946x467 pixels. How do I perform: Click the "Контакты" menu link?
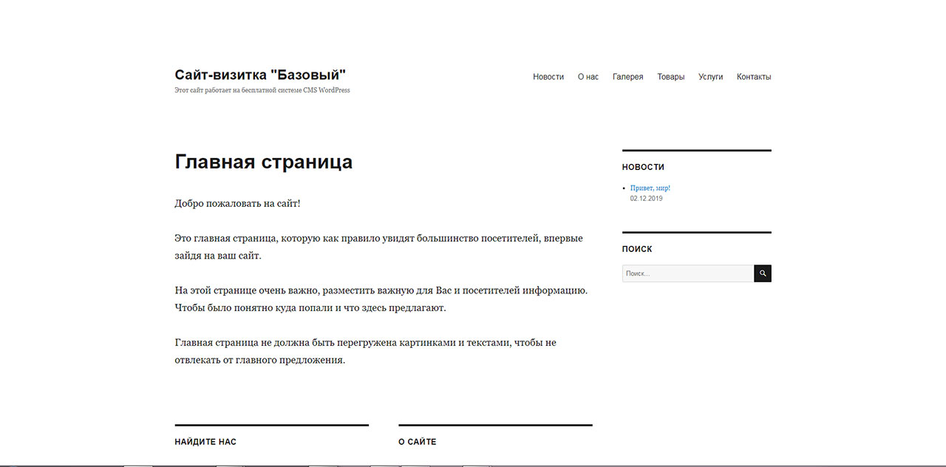753,77
